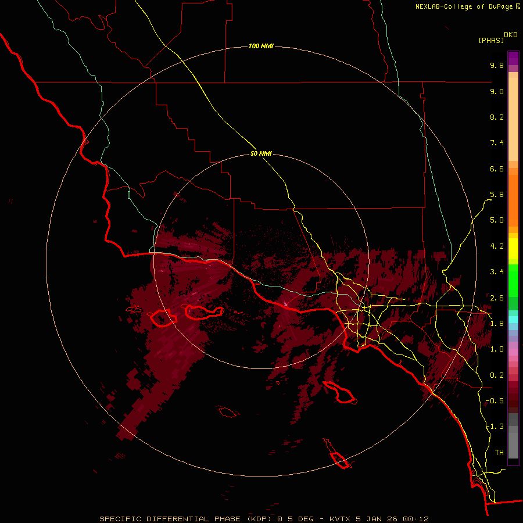The image size is (523, 523).
Task: Select the 1.0 scale value
Action: tap(497, 349)
